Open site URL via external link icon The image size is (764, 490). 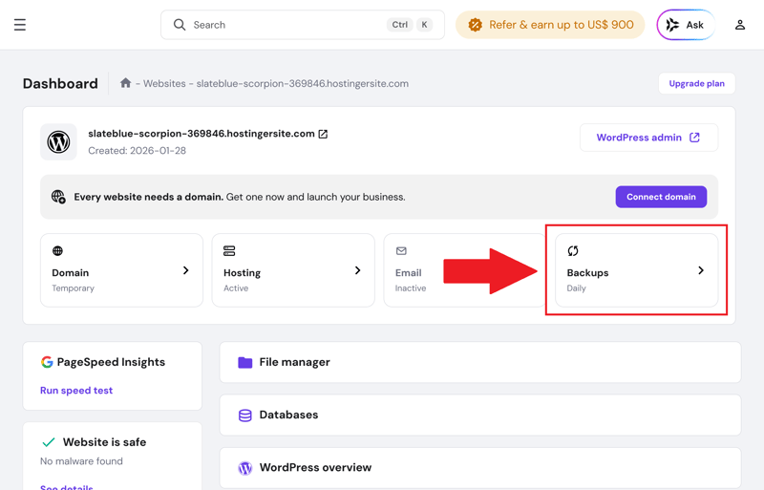[x=323, y=134]
